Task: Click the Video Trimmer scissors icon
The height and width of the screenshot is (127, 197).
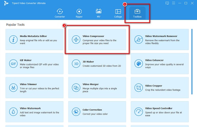Action: (13, 88)
